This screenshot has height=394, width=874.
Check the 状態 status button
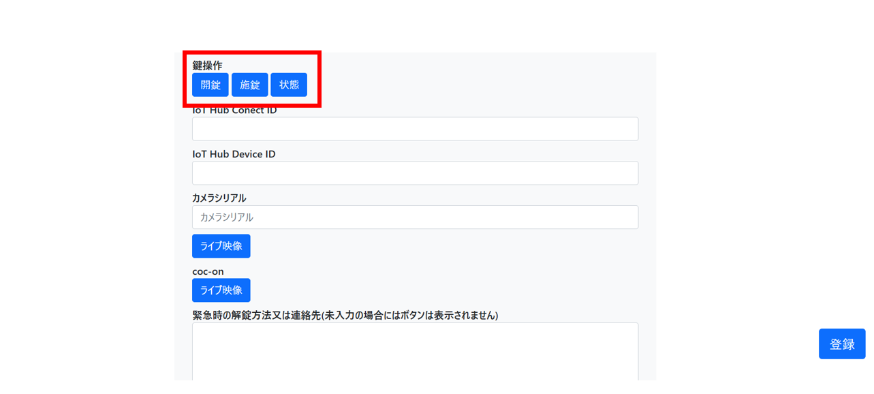[290, 85]
